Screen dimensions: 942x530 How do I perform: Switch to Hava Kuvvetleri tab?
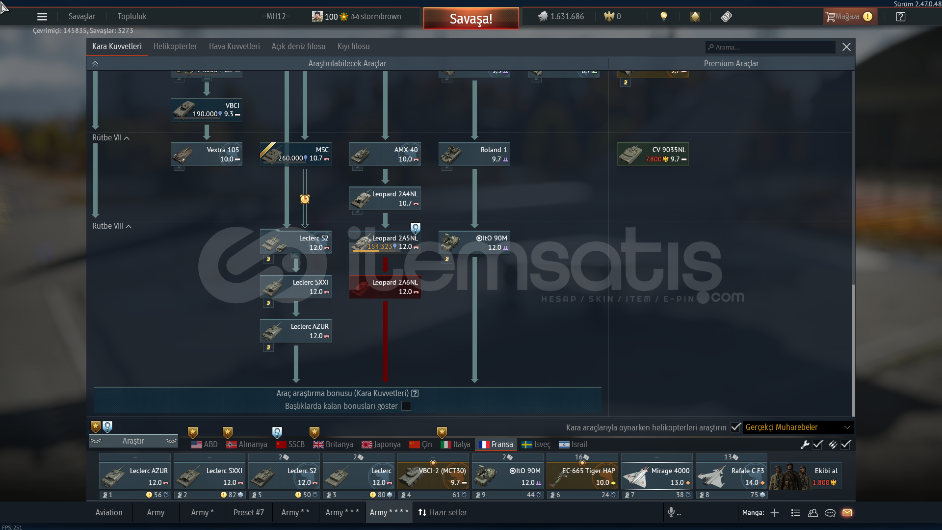(235, 47)
